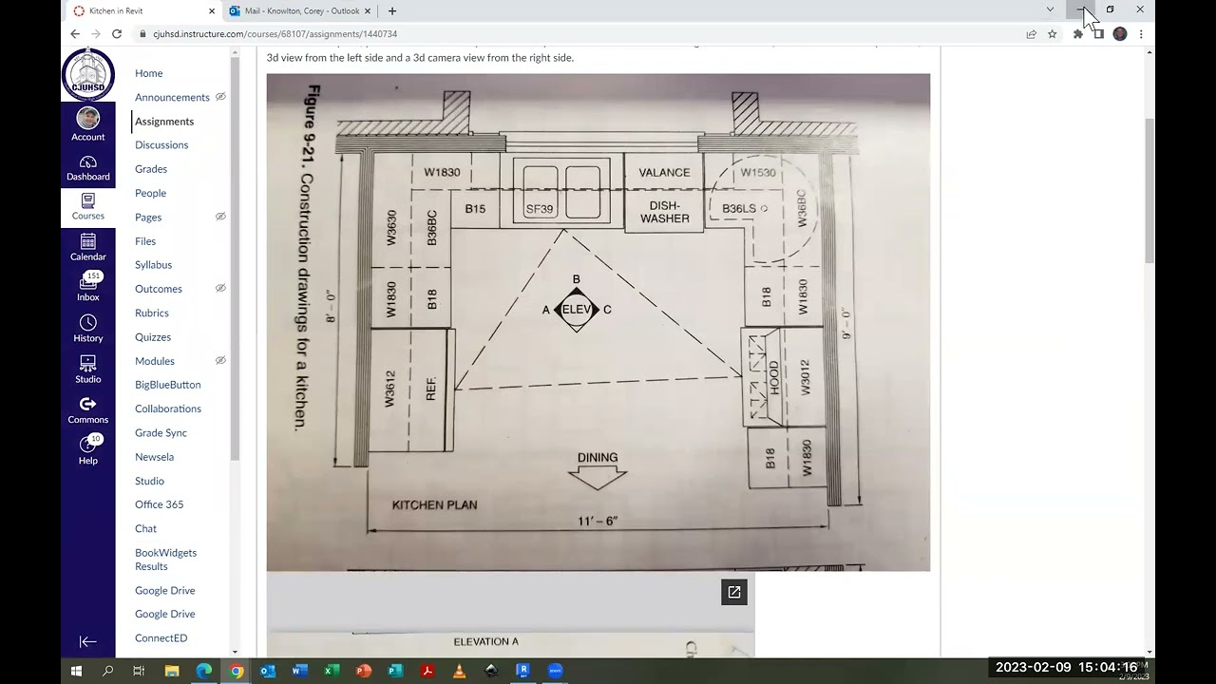This screenshot has height=684, width=1216.
Task: Open Pages in course menu
Action: coord(148,218)
